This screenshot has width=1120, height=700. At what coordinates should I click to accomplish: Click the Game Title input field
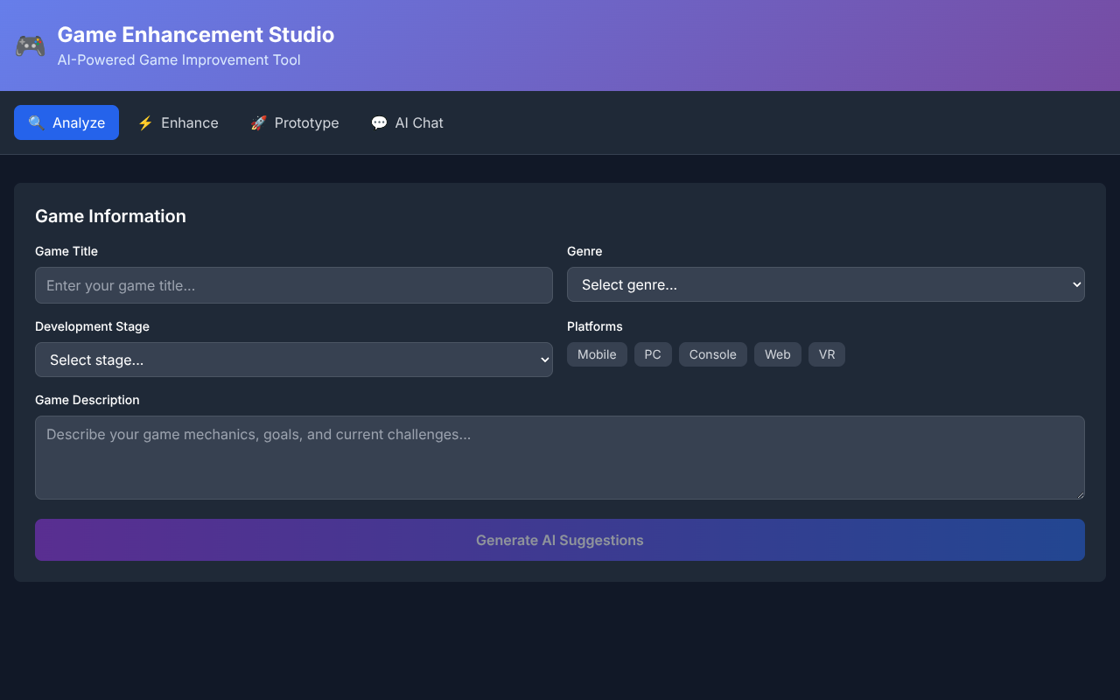click(x=293, y=284)
